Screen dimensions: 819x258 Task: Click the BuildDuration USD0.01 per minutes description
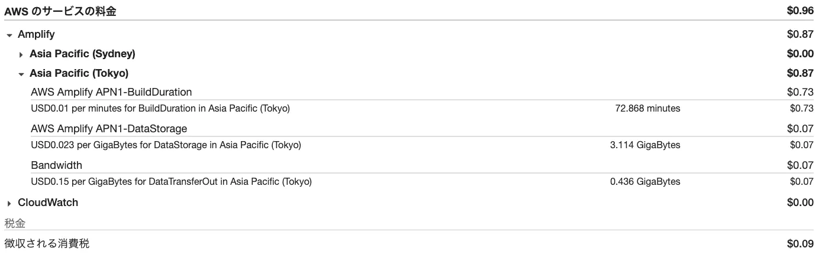(x=160, y=109)
